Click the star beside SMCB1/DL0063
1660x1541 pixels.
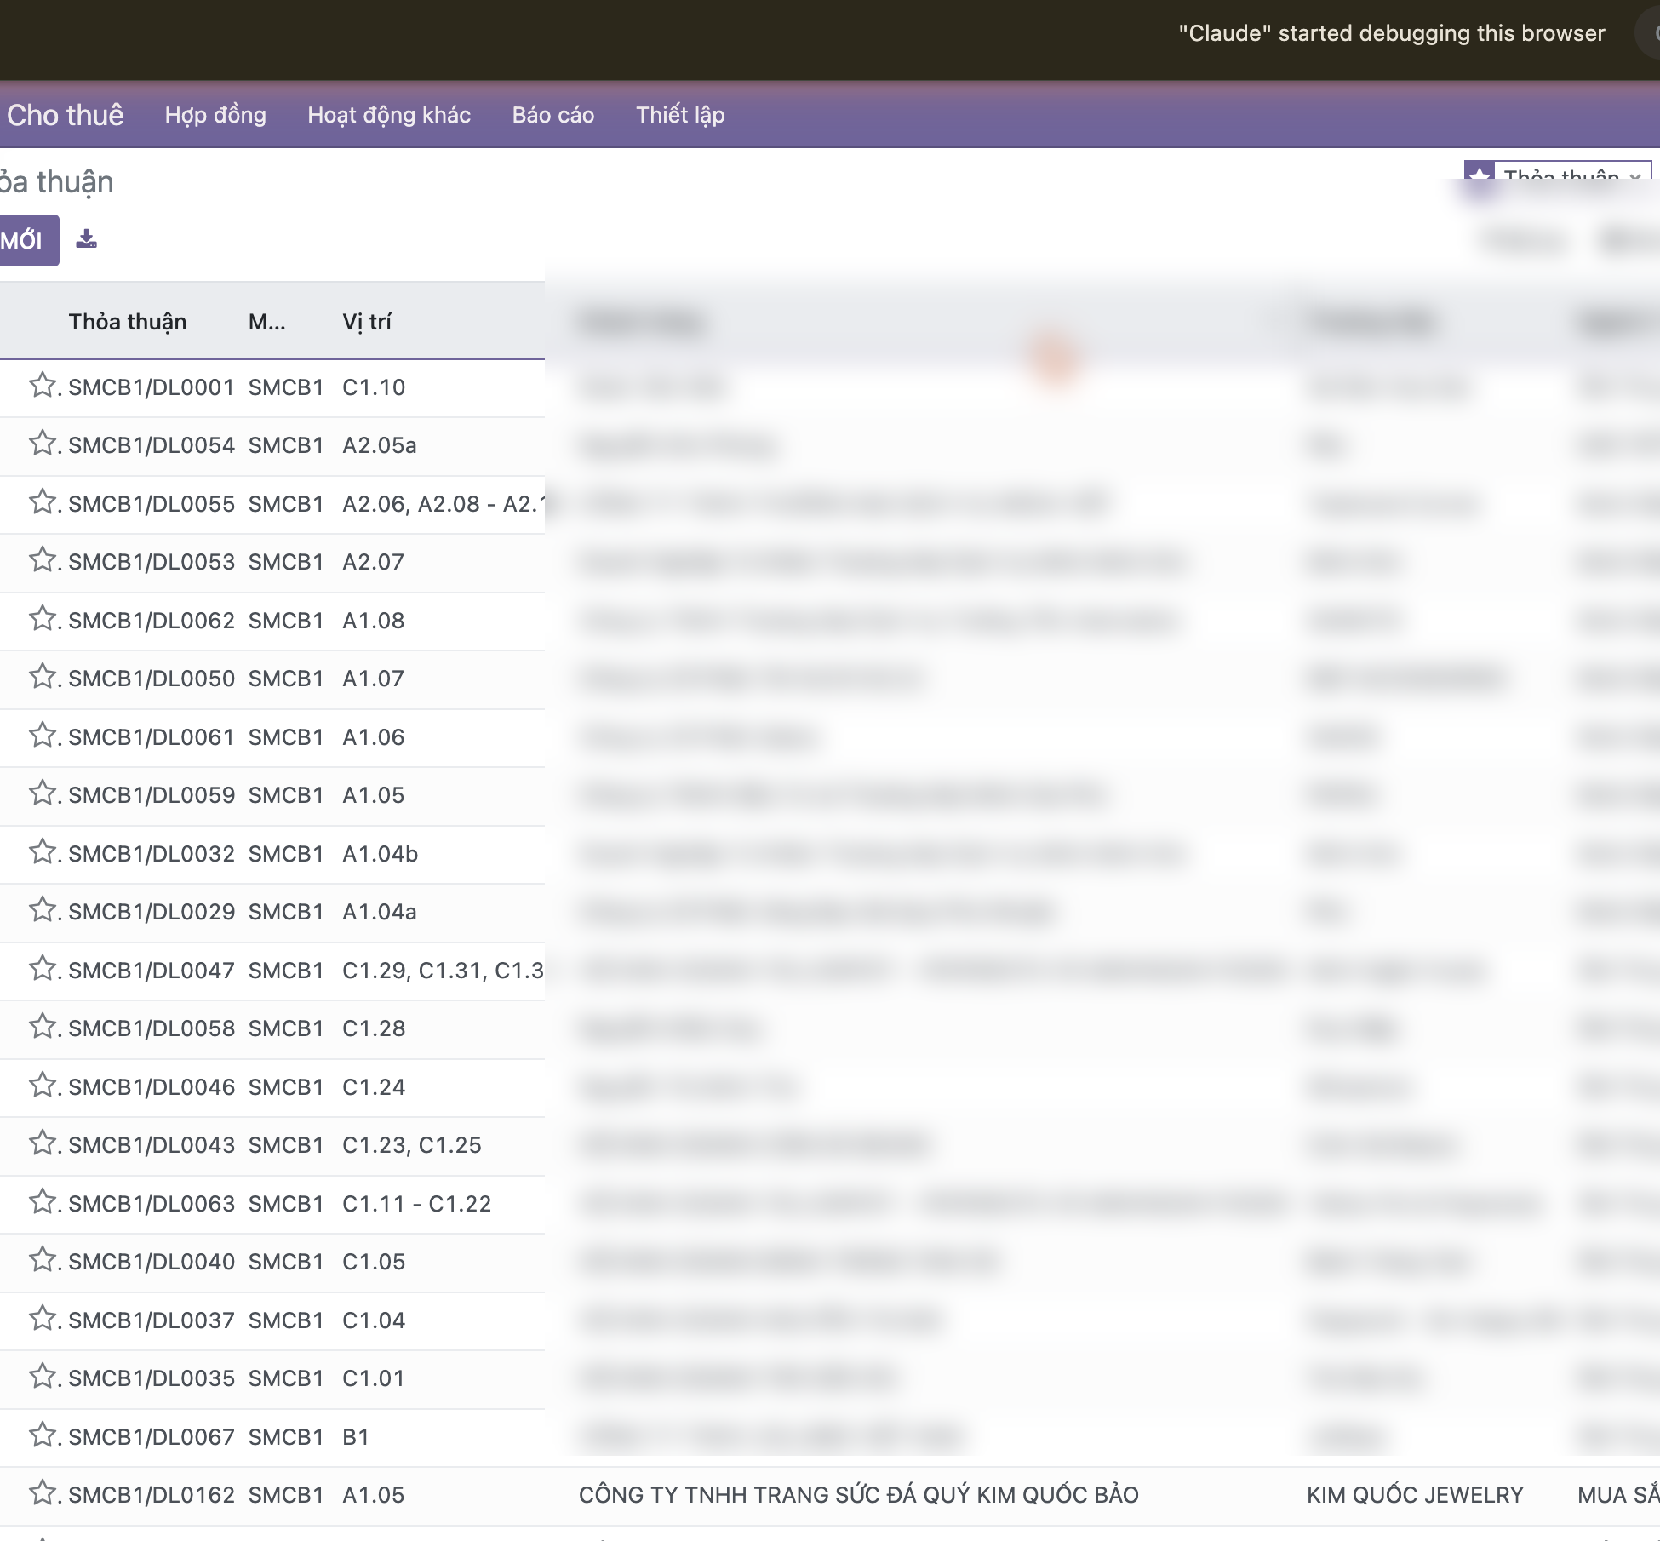click(42, 1202)
